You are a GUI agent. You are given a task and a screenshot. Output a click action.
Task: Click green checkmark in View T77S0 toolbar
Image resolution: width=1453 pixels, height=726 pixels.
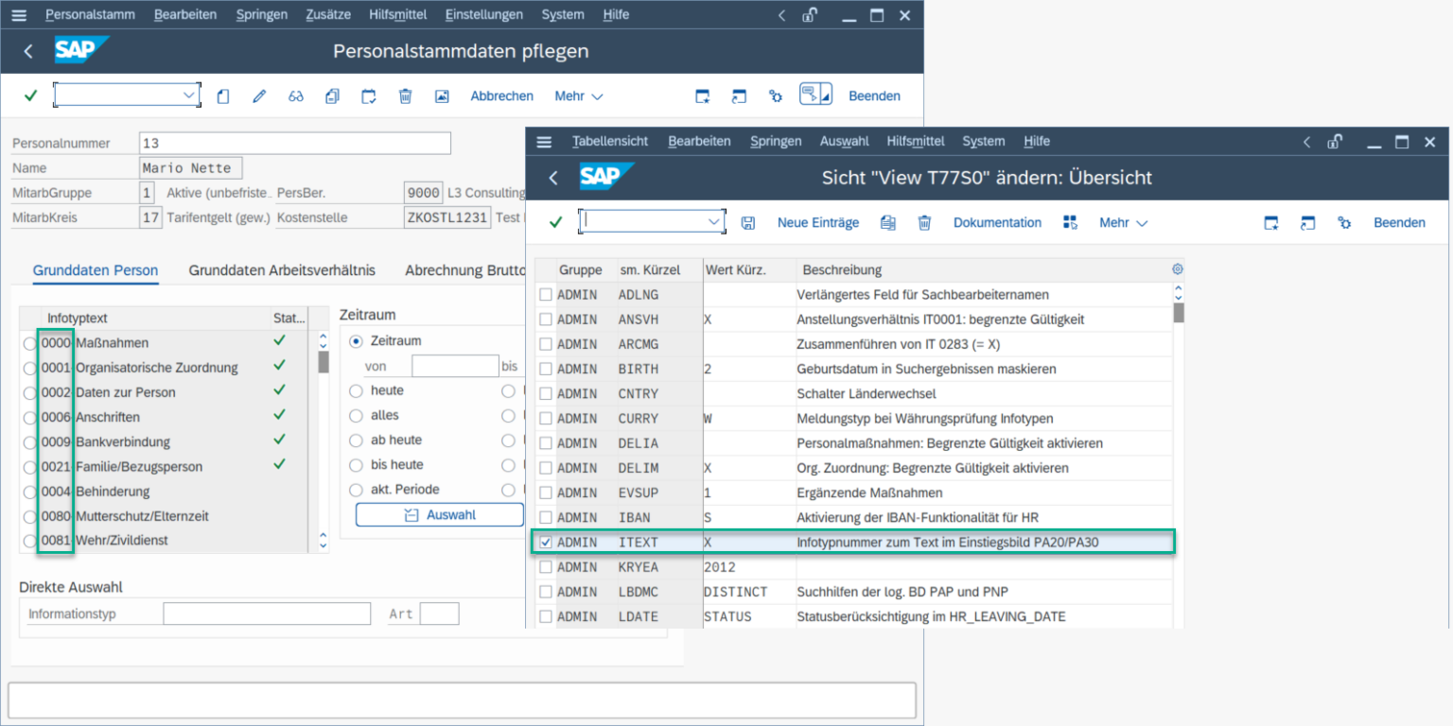[x=556, y=222]
